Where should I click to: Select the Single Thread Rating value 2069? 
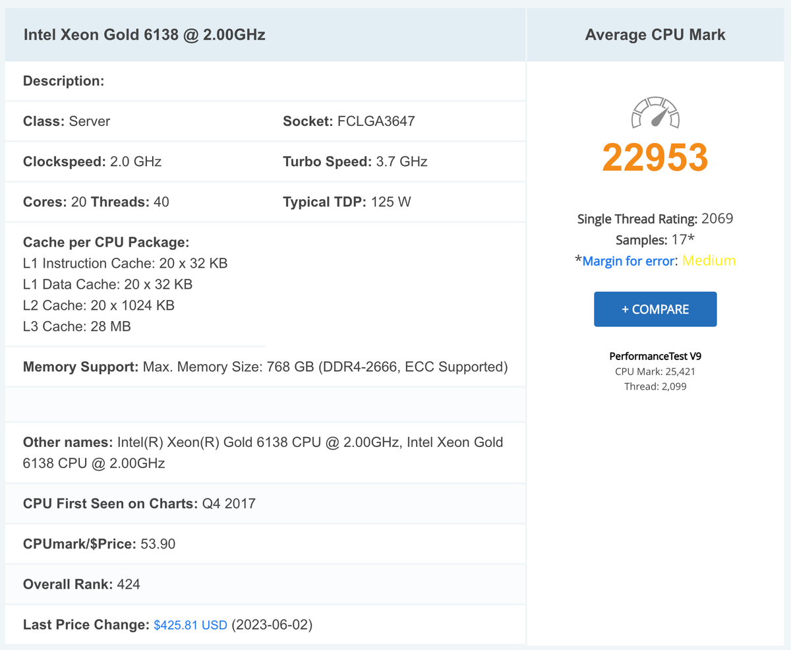tap(717, 219)
